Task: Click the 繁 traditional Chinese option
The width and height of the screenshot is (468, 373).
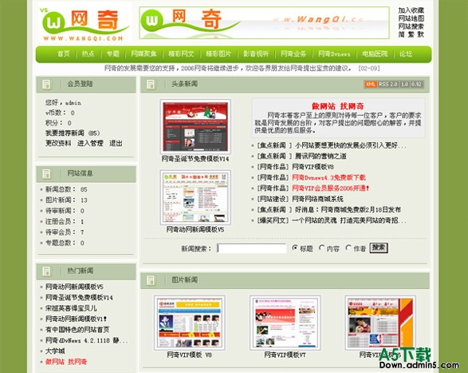Action: [x=411, y=34]
